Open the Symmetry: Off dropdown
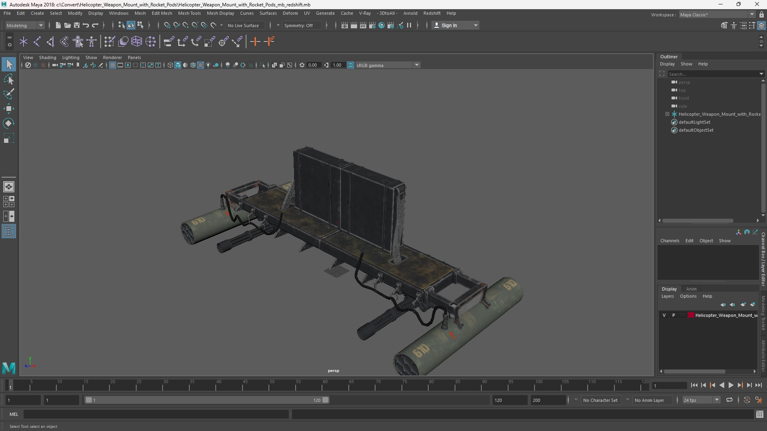Viewport: 767px width, 431px height. (302, 25)
